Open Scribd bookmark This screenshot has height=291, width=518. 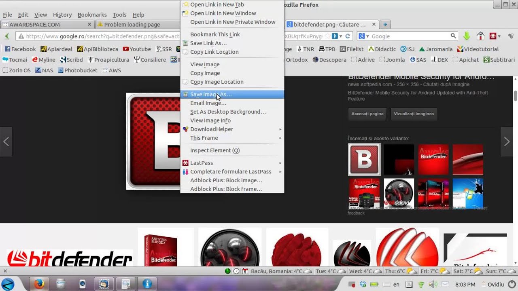click(71, 59)
